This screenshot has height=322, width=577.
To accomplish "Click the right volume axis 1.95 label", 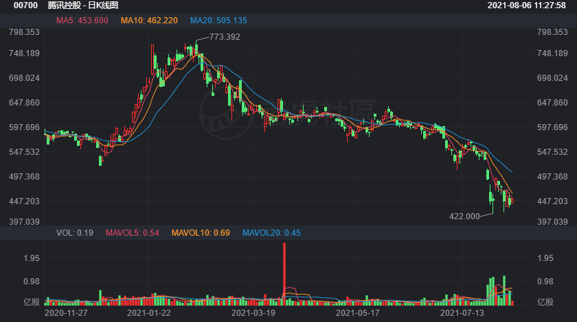I will [545, 258].
